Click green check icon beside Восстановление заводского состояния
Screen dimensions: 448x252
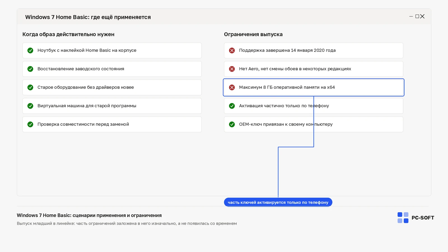(x=30, y=69)
